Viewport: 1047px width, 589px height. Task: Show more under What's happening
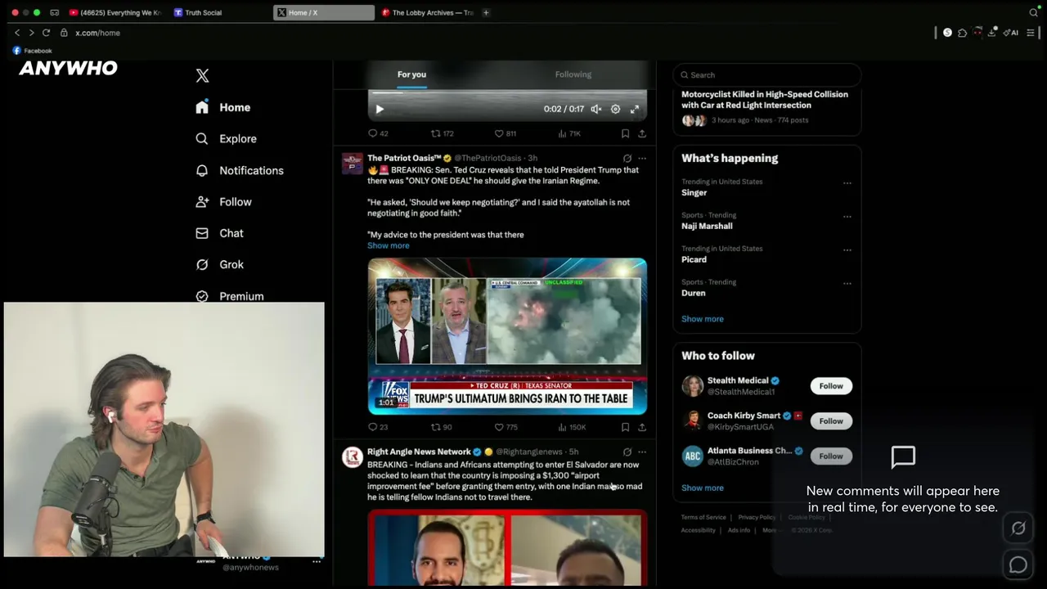pyautogui.click(x=703, y=319)
